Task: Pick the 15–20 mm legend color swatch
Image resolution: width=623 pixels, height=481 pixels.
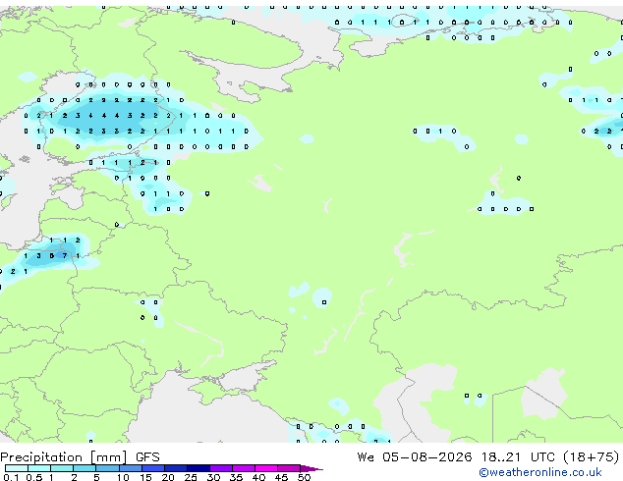Action: pyautogui.click(x=153, y=468)
